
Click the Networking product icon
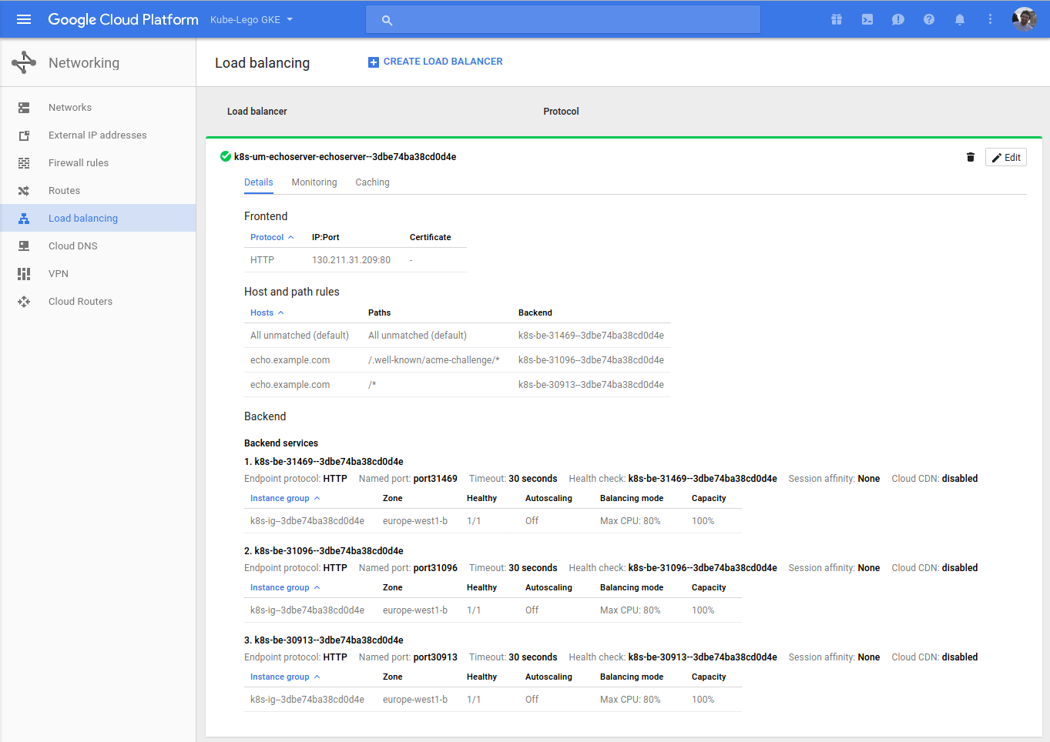click(24, 62)
